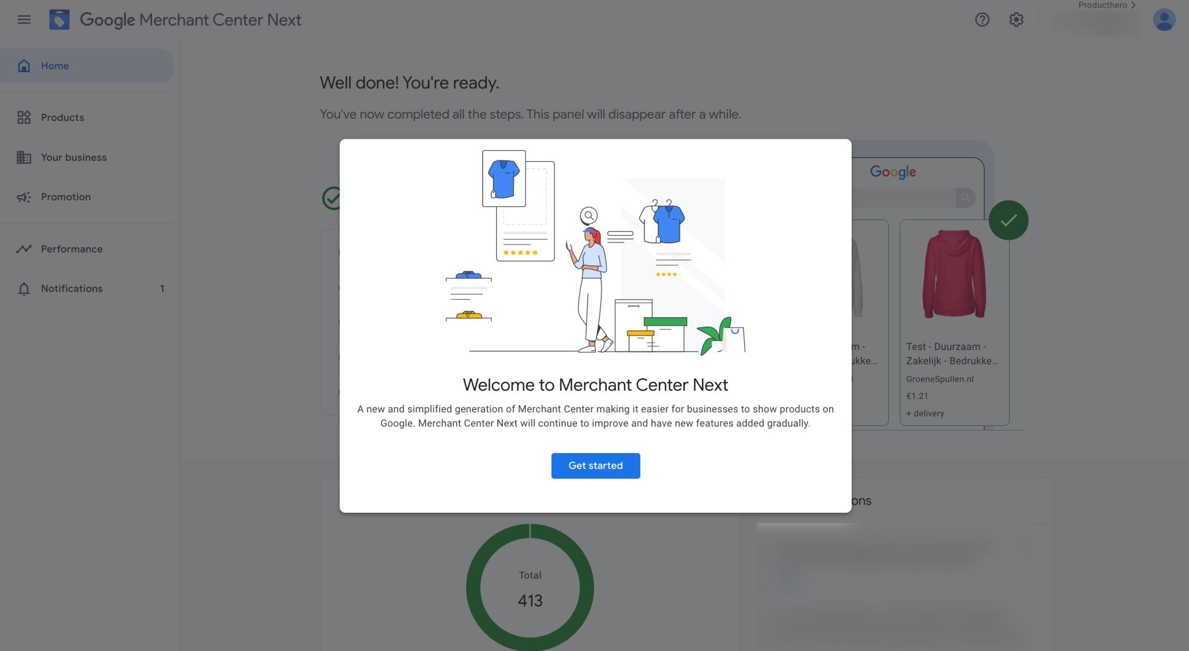Open the hamburger main menu
This screenshot has height=651, width=1189.
24,20
